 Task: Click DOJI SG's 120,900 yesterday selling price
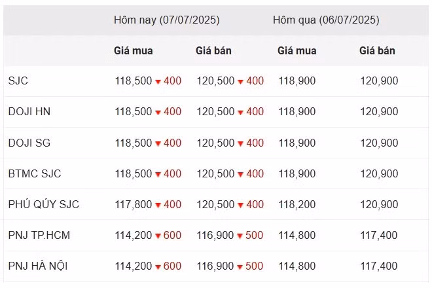[x=379, y=143]
